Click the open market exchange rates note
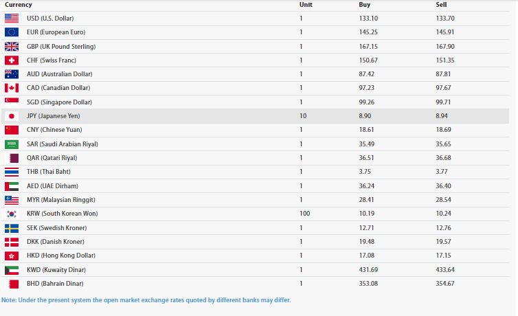 [146, 300]
